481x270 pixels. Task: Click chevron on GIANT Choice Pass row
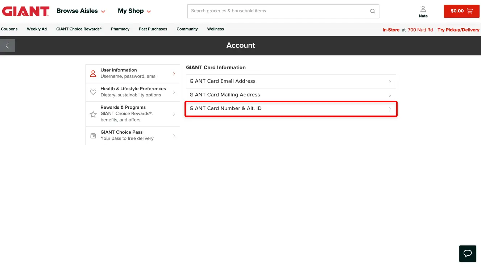[174, 136]
